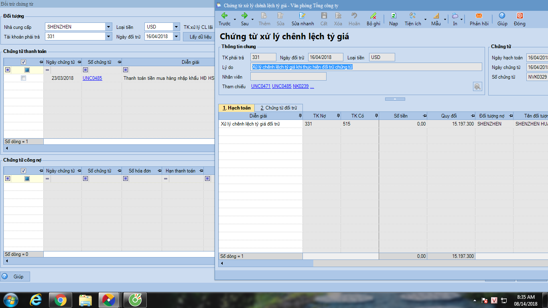
Task: Toggle select-all checkbox in Chứng từ thanh toán
Action: (23, 62)
